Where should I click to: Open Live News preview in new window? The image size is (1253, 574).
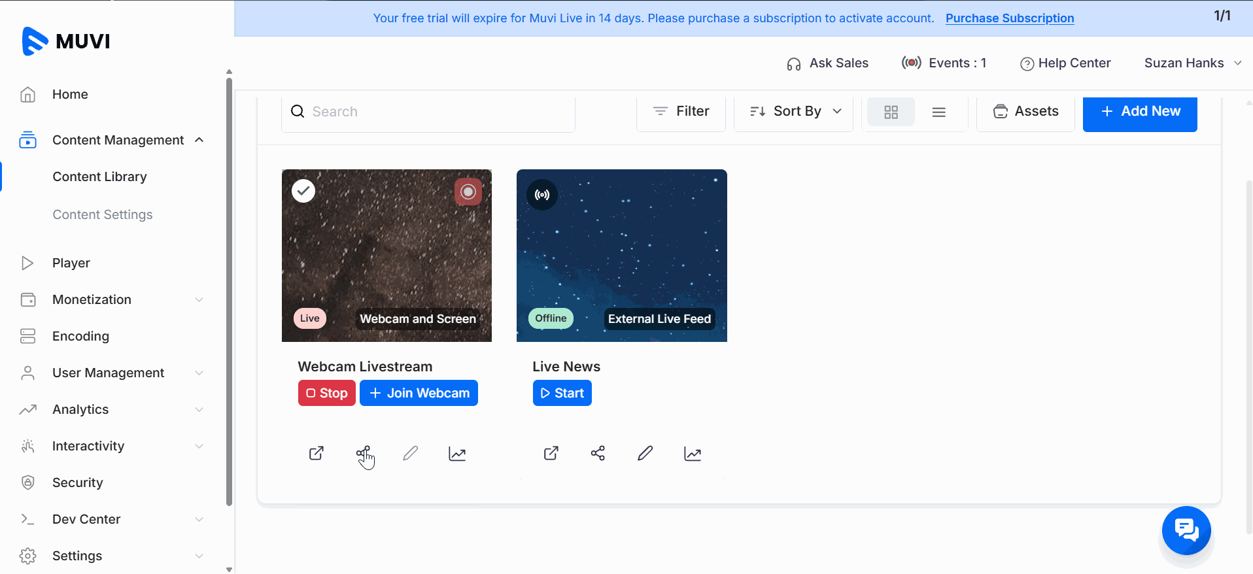point(551,453)
